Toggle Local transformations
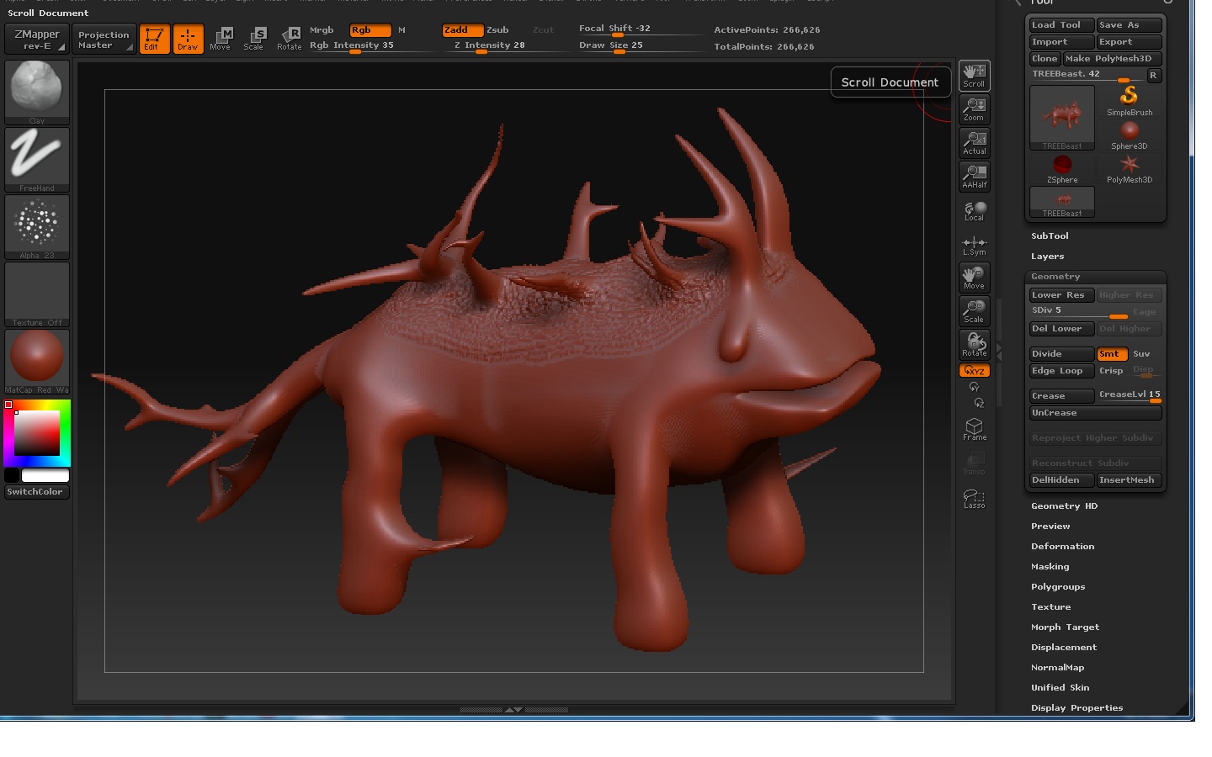Image resolution: width=1212 pixels, height=757 pixels. 974,210
